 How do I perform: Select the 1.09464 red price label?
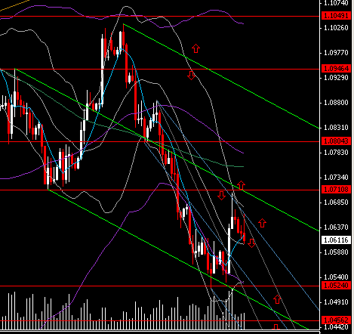(336, 69)
